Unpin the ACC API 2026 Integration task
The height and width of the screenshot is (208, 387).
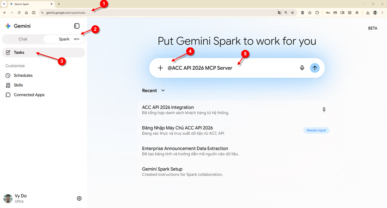(324, 110)
